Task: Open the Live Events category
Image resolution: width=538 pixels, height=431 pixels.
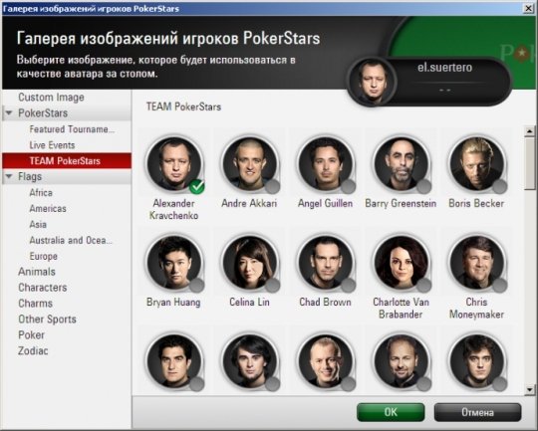Action: coord(52,145)
